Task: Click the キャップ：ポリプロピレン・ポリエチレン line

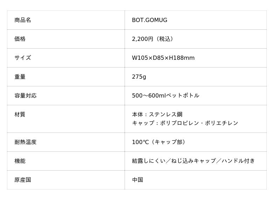Action: click(x=185, y=123)
